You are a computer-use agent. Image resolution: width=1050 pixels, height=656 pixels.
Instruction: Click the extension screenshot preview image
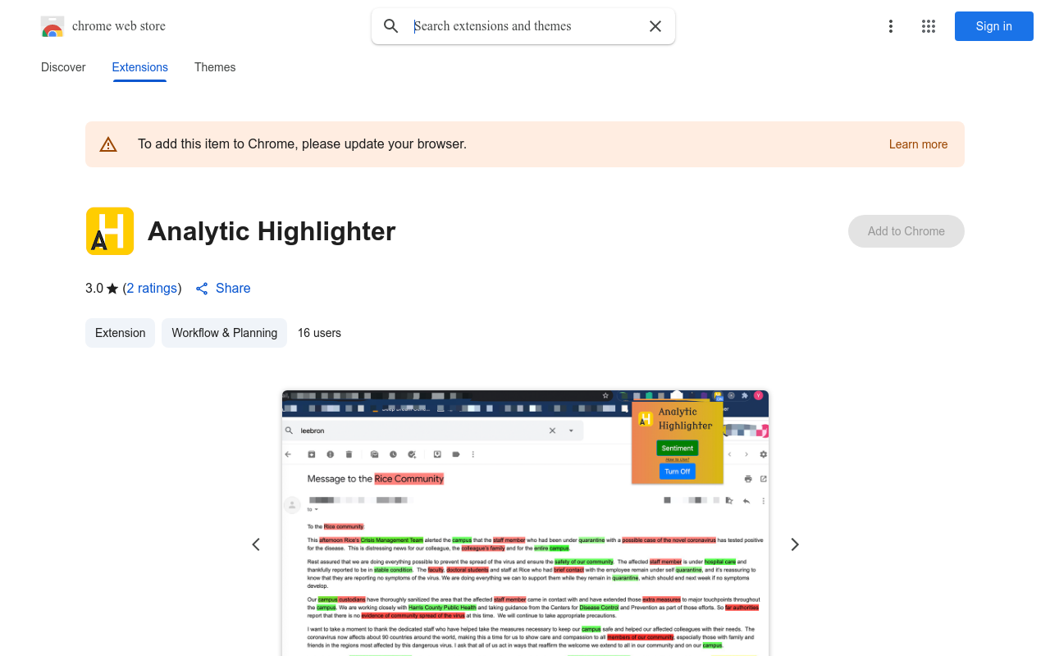pos(525,523)
